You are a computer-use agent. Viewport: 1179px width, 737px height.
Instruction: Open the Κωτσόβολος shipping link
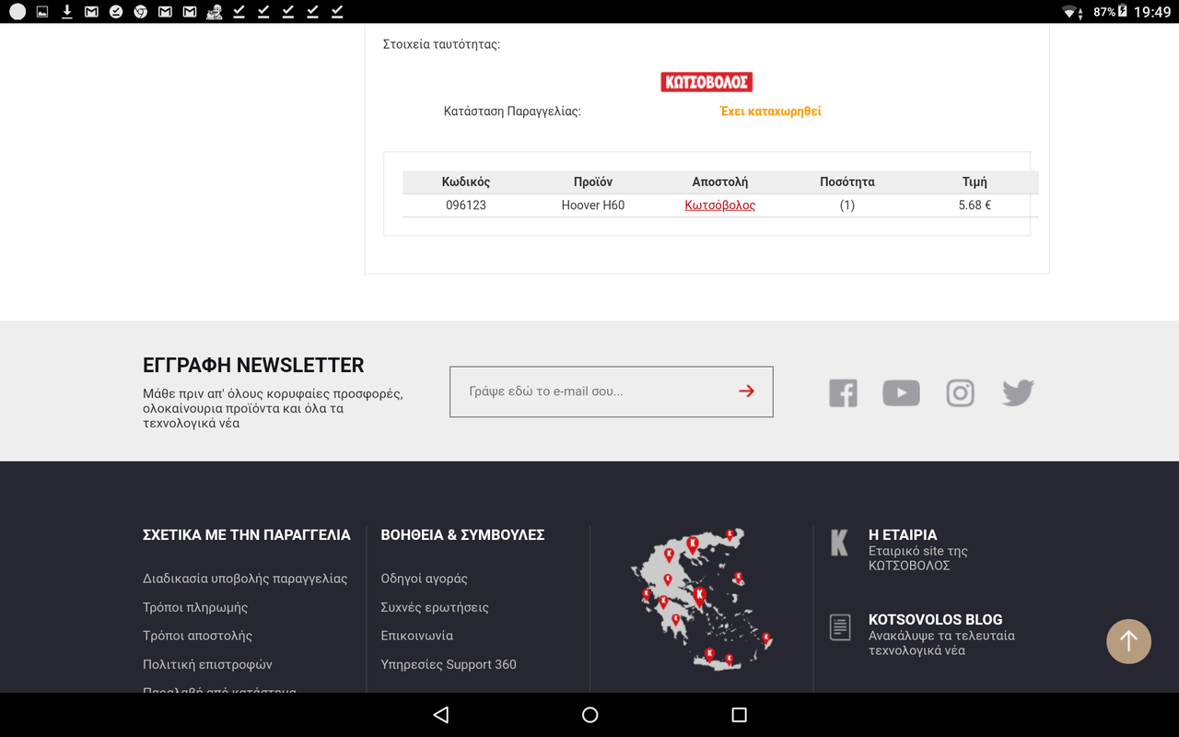coord(720,205)
